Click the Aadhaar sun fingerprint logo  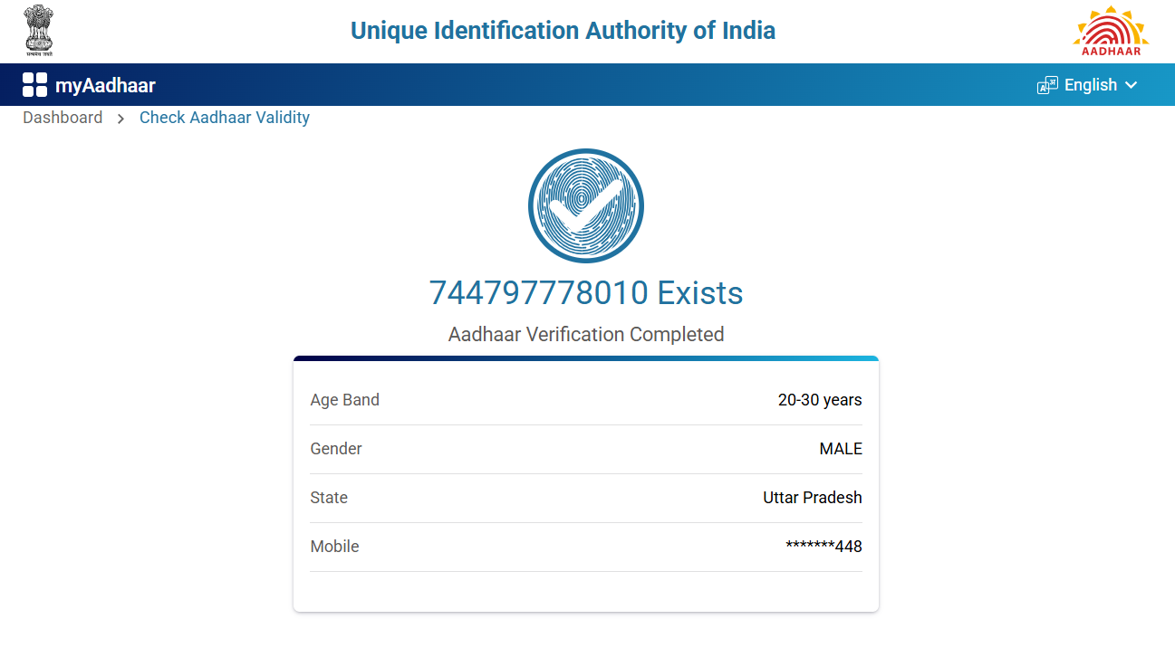(x=1111, y=31)
